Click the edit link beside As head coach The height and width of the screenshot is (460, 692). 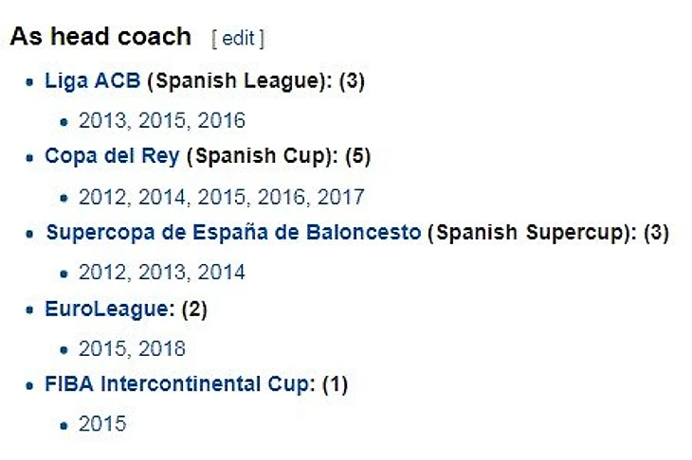(238, 38)
